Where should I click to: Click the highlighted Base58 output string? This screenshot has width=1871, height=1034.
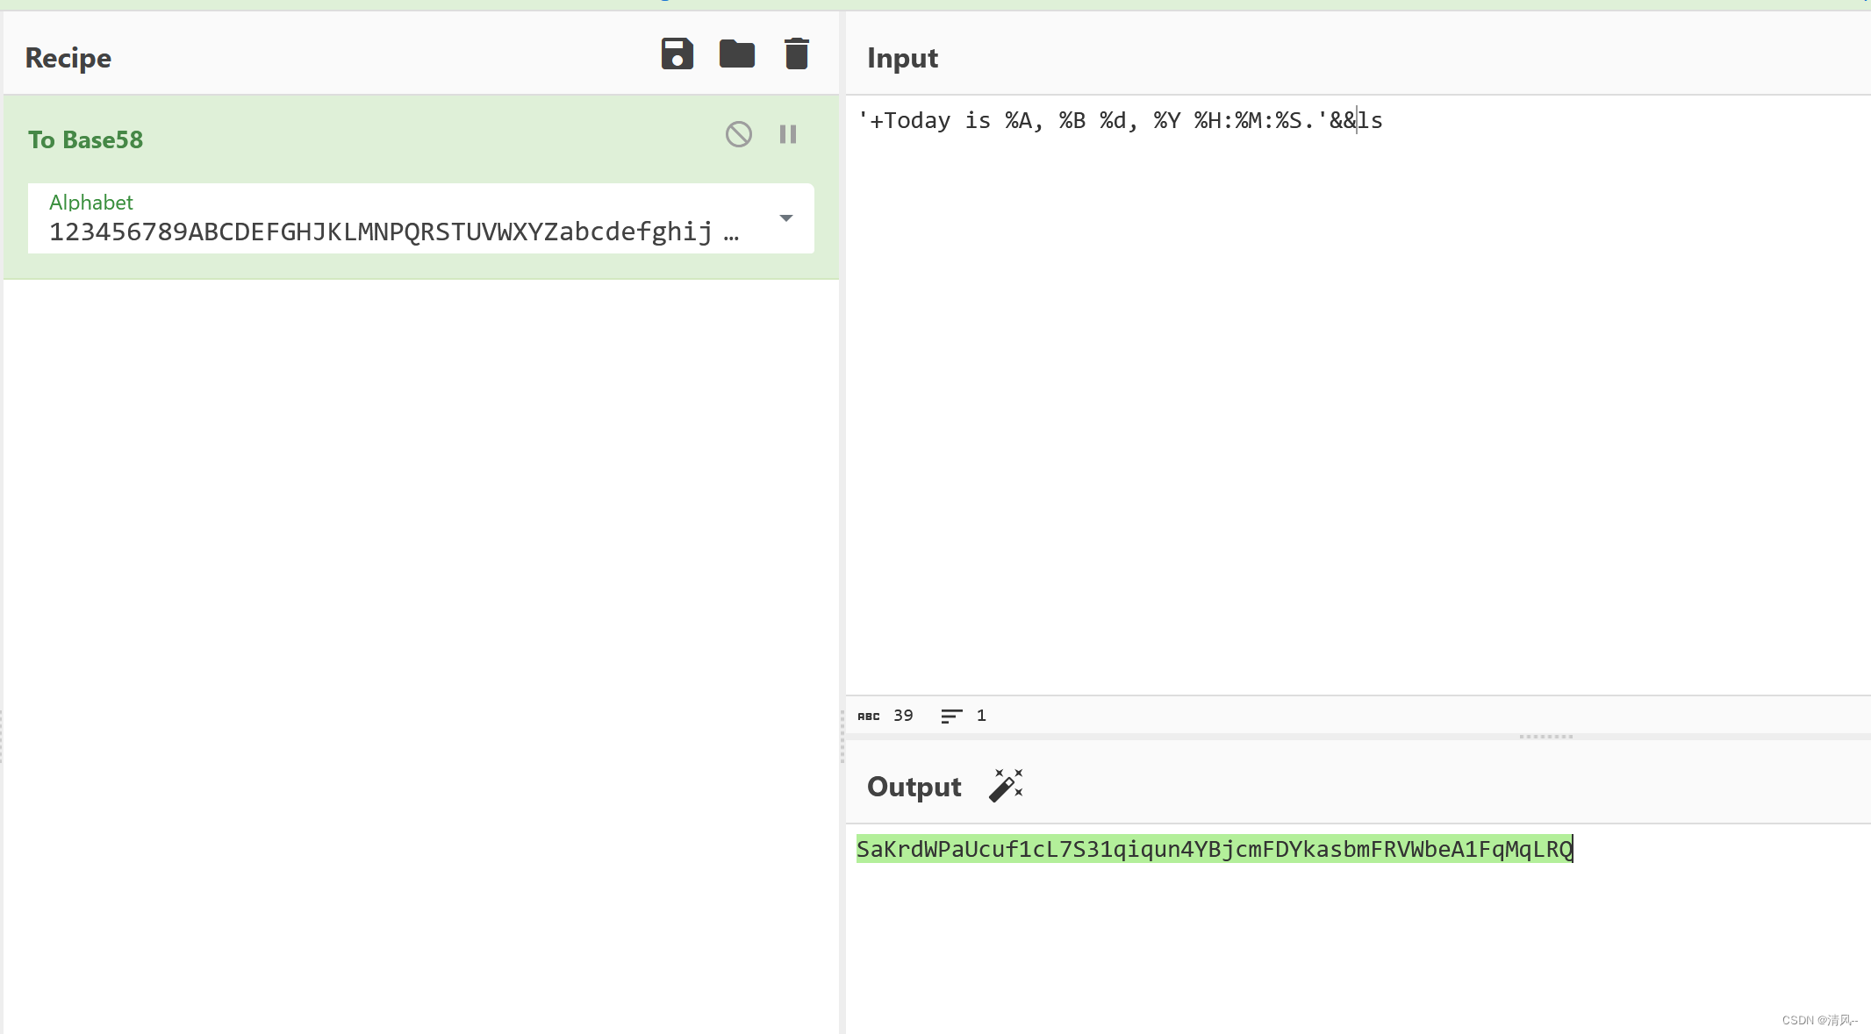(x=1215, y=849)
